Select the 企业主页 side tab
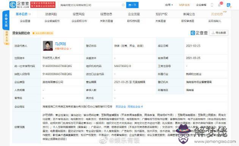This screenshot has width=239, height=146. pyautogui.click(x=6, y=20)
